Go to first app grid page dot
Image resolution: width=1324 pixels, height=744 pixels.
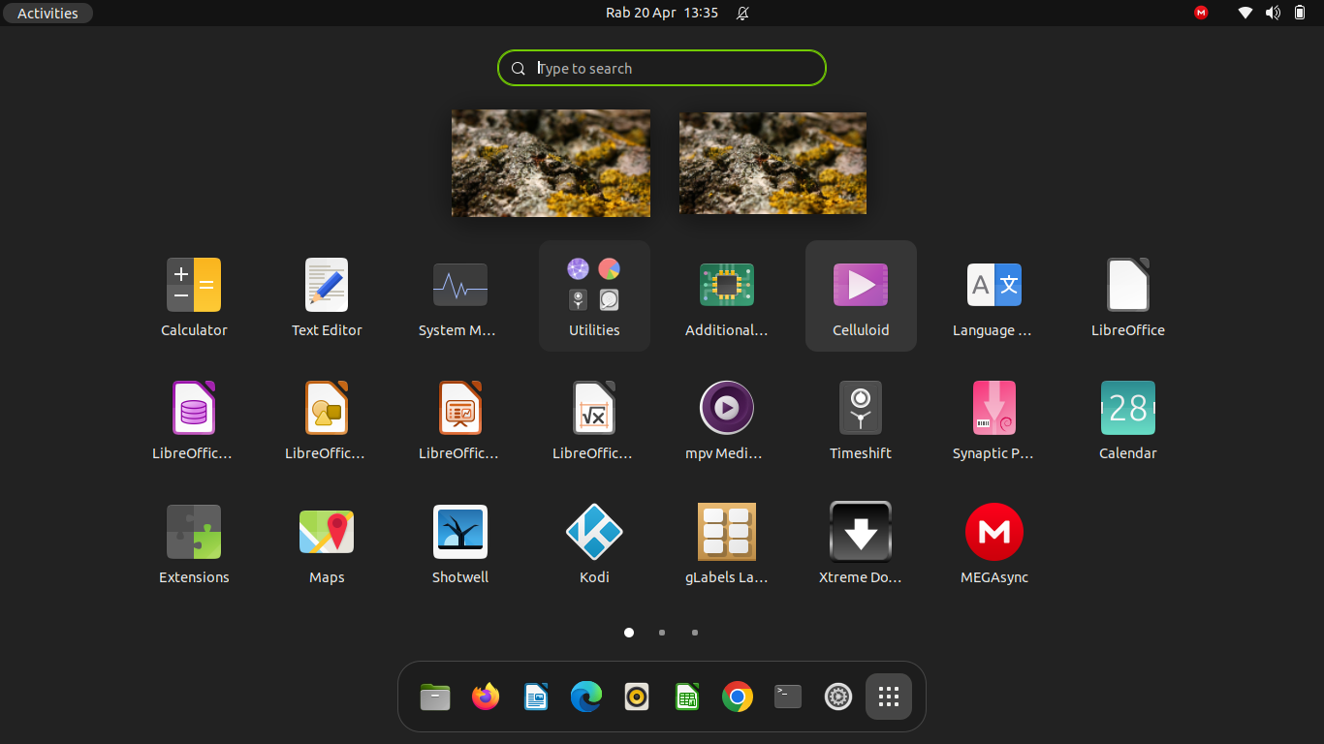(629, 633)
